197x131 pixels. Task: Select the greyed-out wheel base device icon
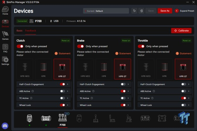(79, 118)
